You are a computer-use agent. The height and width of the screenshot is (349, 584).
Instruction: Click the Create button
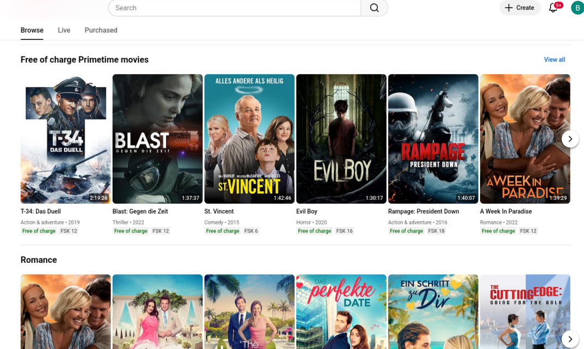point(520,8)
